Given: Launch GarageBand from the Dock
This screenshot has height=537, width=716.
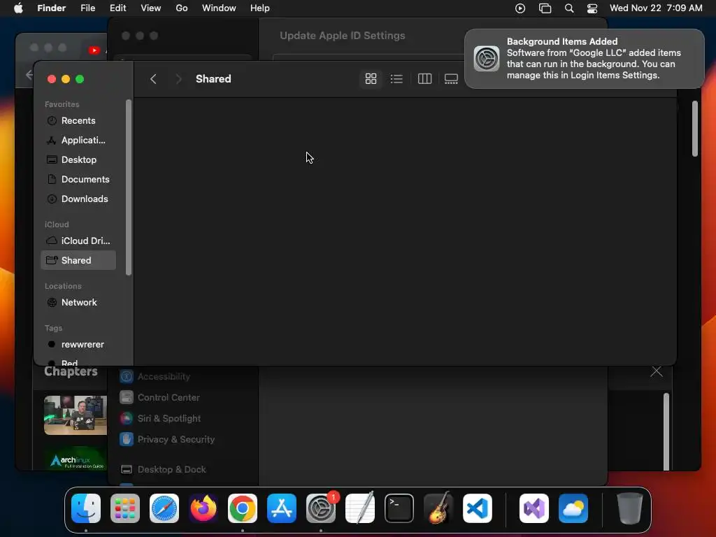Looking at the screenshot, I should [438, 508].
